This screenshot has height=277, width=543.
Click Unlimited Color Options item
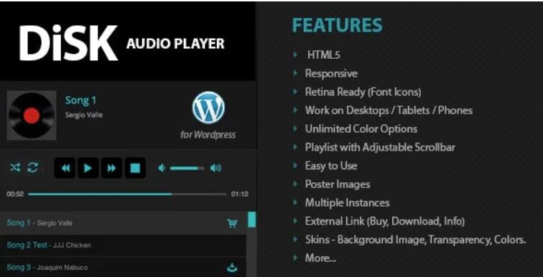[361, 128]
